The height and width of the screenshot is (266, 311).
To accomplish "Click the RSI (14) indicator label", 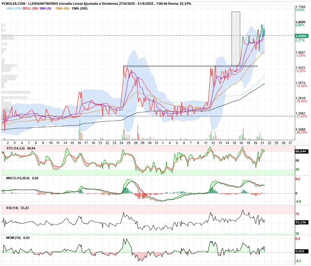I will 12,208.
